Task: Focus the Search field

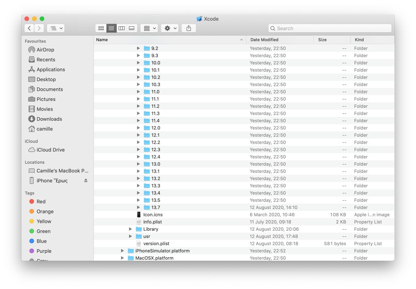Action: click(330, 28)
